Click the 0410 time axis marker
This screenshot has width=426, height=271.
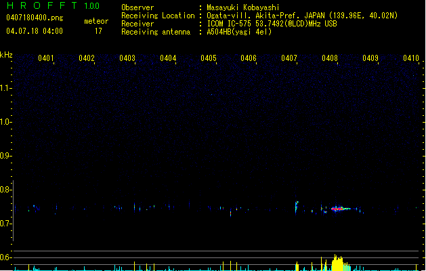(411, 58)
